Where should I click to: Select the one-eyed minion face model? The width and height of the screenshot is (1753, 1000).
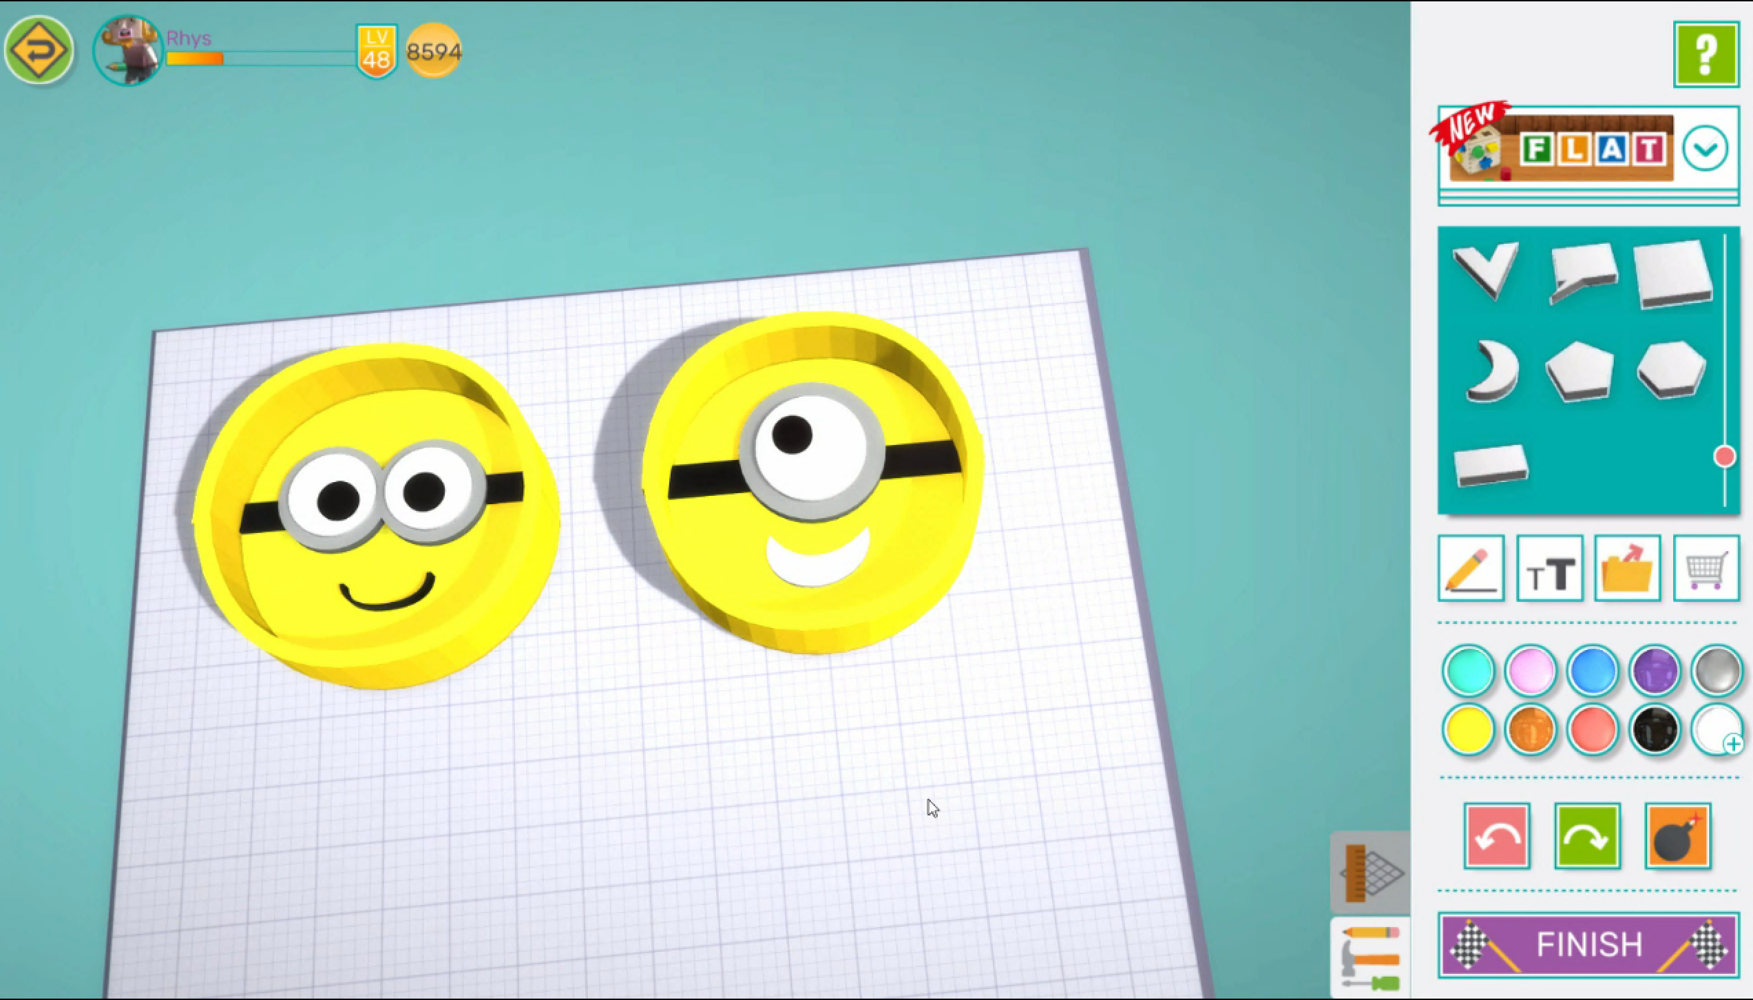(812, 482)
